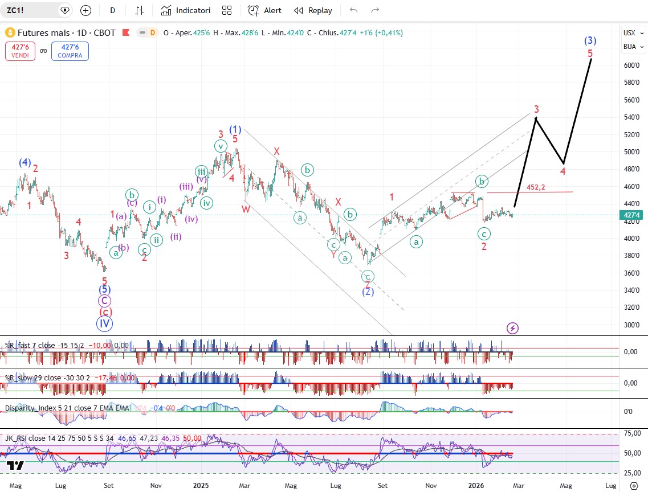Viewport: 648px width, 492px height.
Task: Click the add symbol plus icon
Action: tap(85, 10)
